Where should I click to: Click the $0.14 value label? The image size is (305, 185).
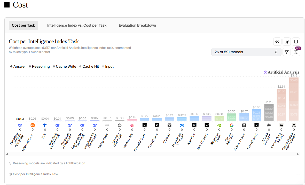(x=132, y=117)
